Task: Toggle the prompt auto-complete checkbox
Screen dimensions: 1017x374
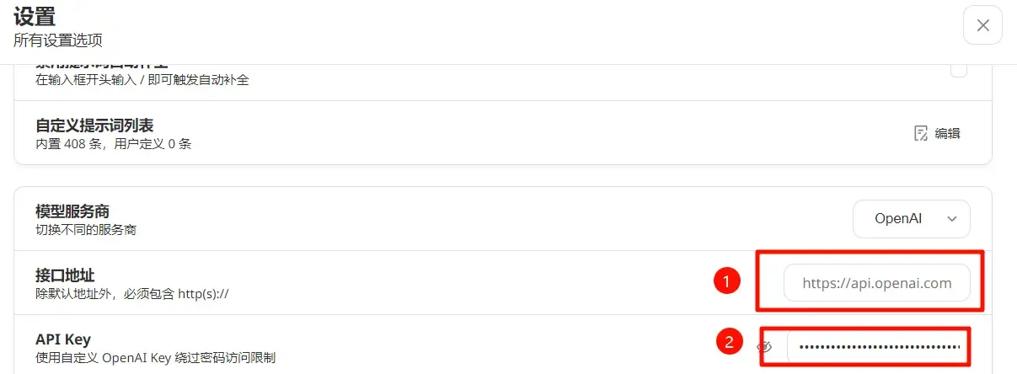Action: [x=959, y=71]
